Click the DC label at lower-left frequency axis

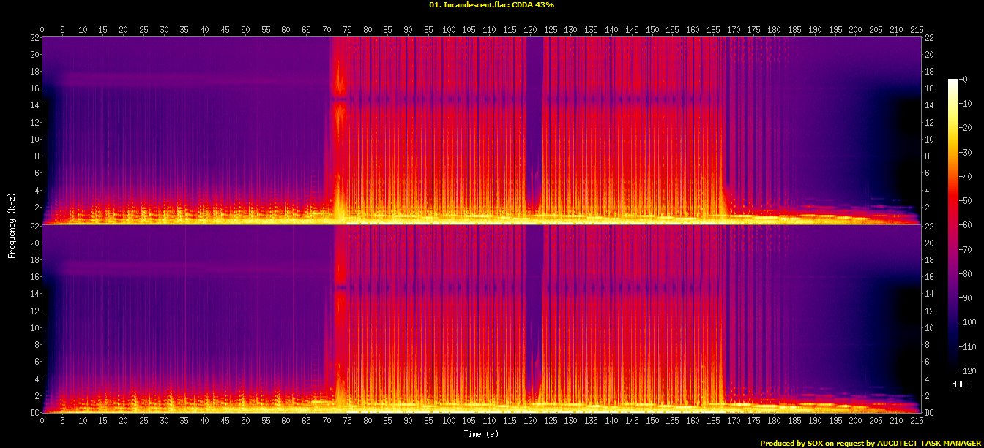pyautogui.click(x=33, y=413)
